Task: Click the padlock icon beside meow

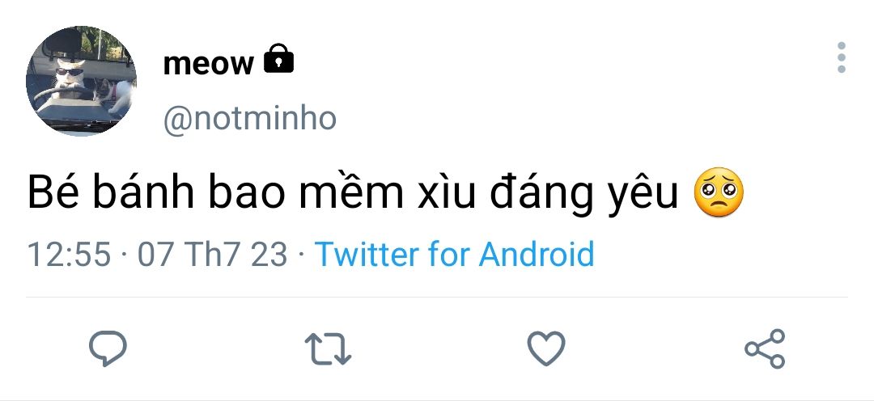Action: tap(278, 58)
